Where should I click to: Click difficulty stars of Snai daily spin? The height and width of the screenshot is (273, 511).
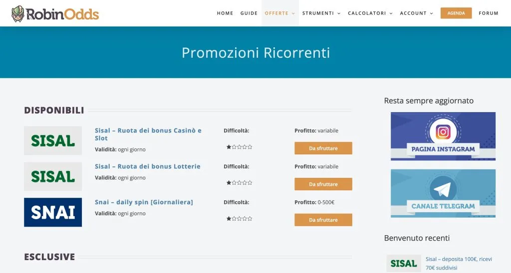pos(239,219)
